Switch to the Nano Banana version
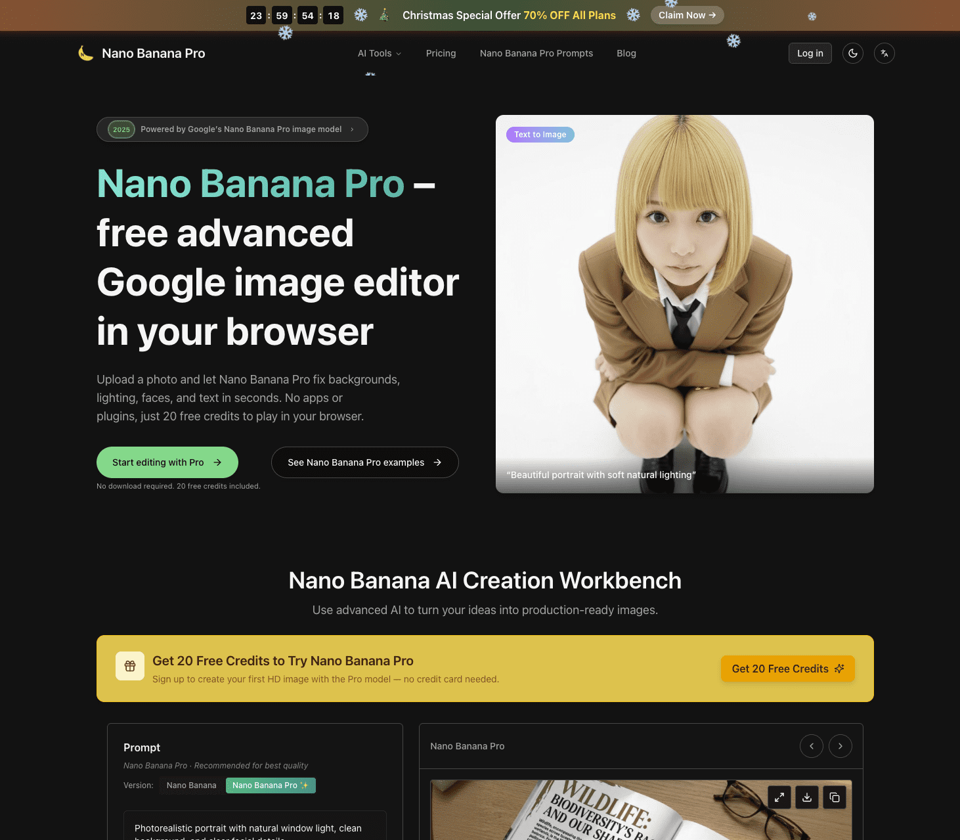Screen dimensions: 960x840 [x=191, y=785]
